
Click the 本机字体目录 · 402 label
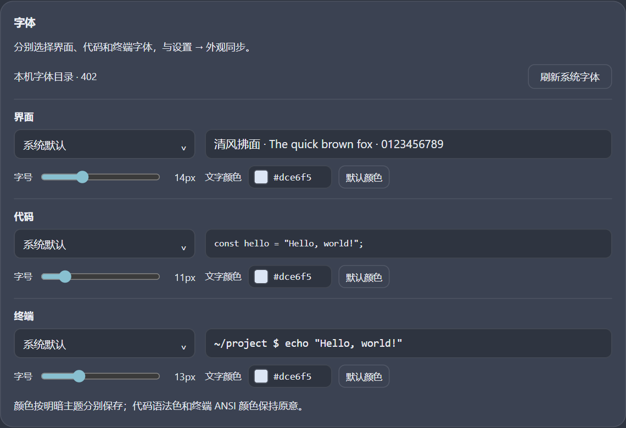(55, 77)
